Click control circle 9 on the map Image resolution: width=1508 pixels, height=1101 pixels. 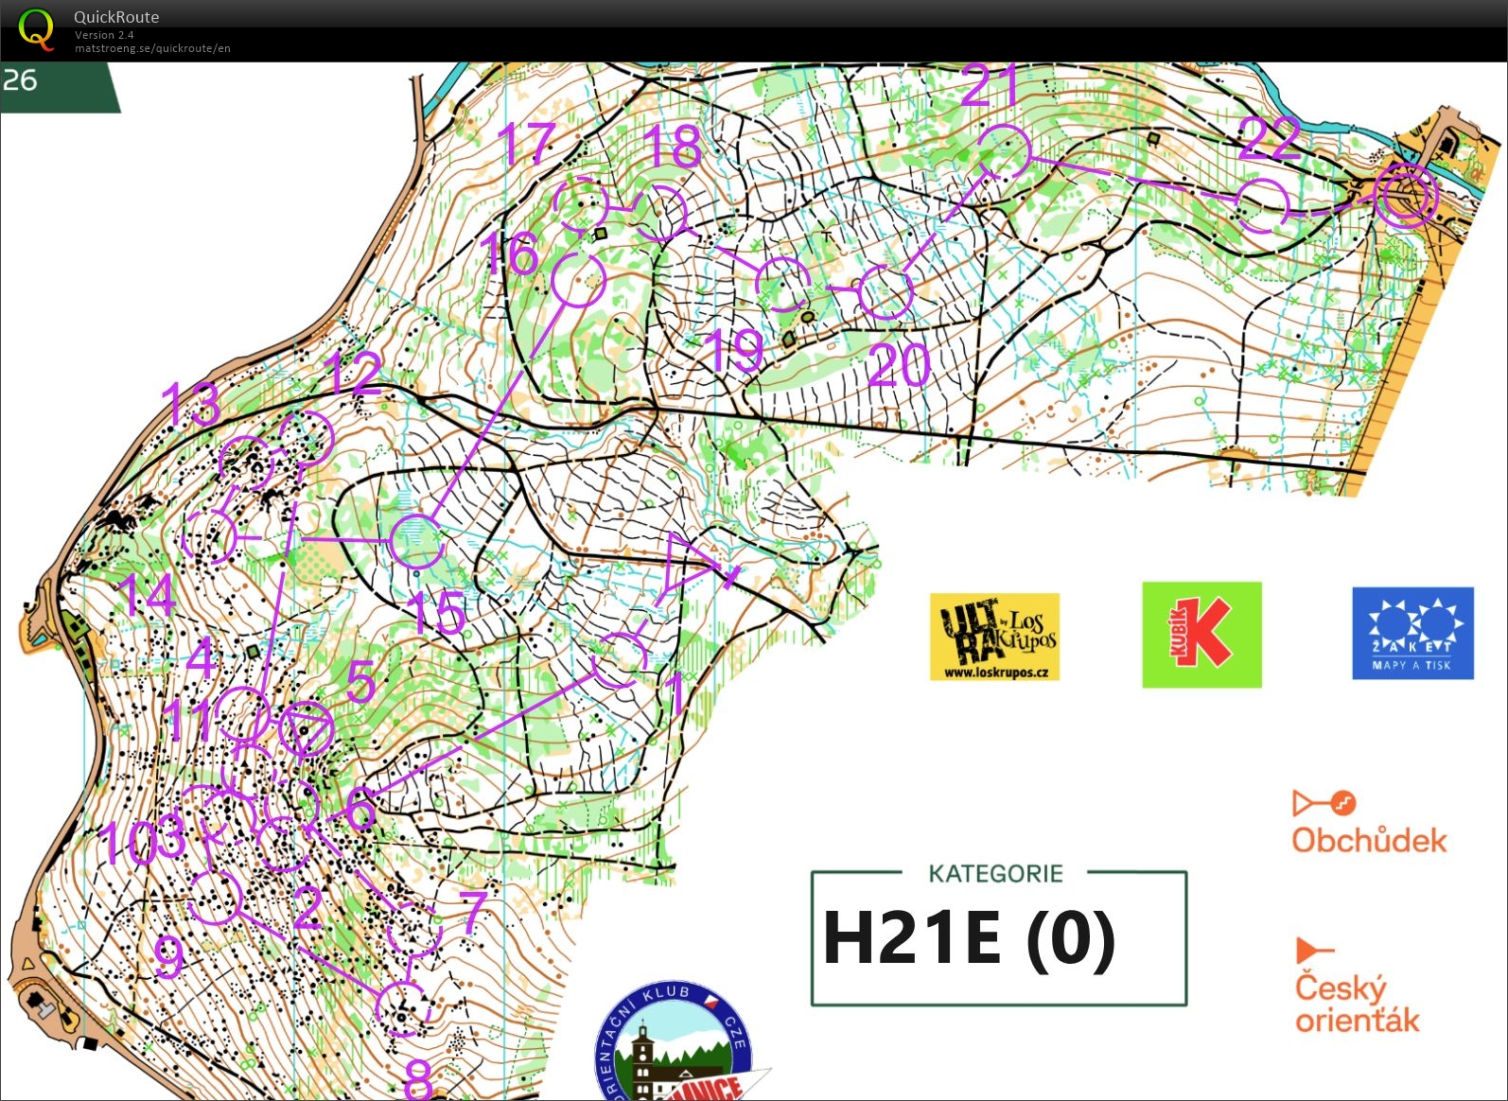click(x=216, y=897)
